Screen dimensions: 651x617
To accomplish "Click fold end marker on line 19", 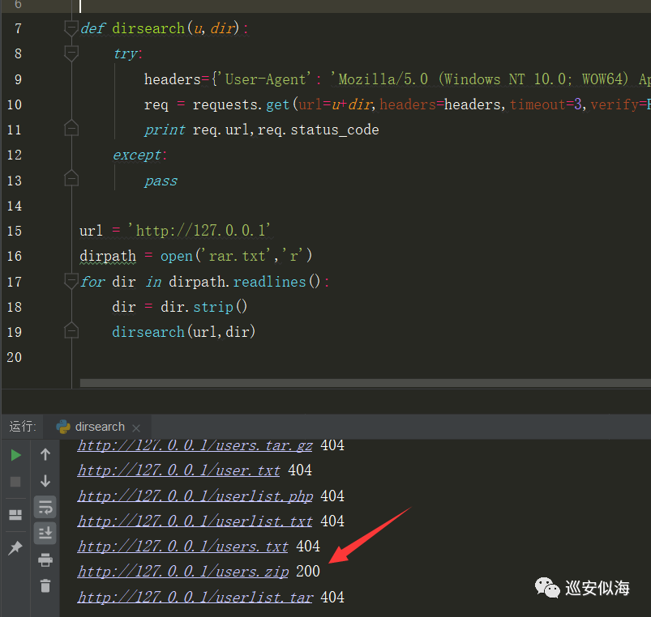I will pos(71,330).
